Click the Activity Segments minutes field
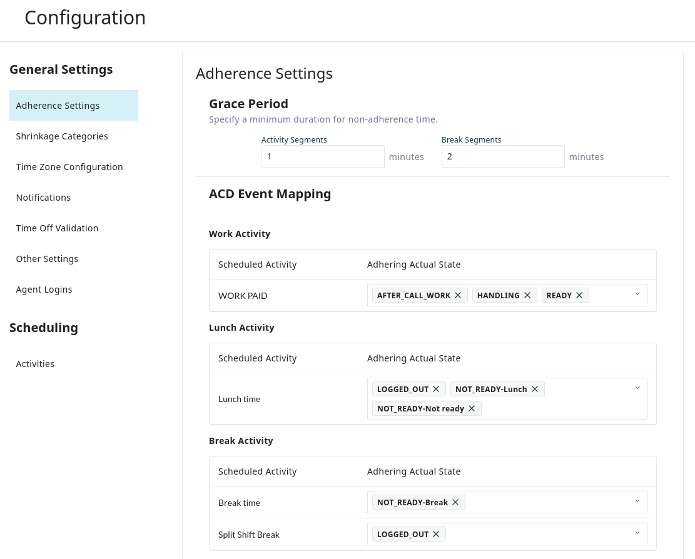Image resolution: width=695 pixels, height=559 pixels. coord(322,156)
